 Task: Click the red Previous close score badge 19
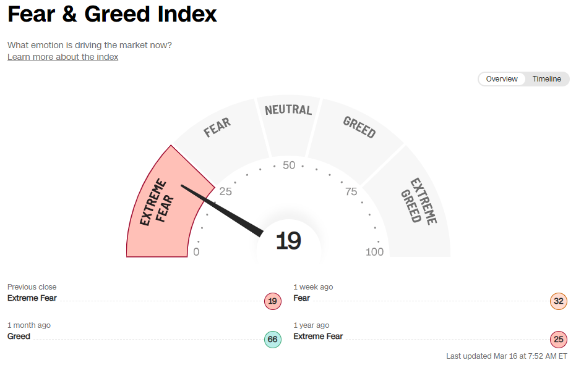point(272,301)
